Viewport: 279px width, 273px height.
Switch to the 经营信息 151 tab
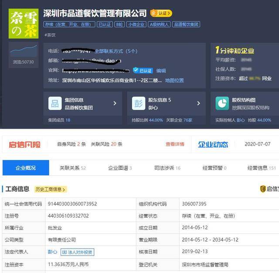262,168
